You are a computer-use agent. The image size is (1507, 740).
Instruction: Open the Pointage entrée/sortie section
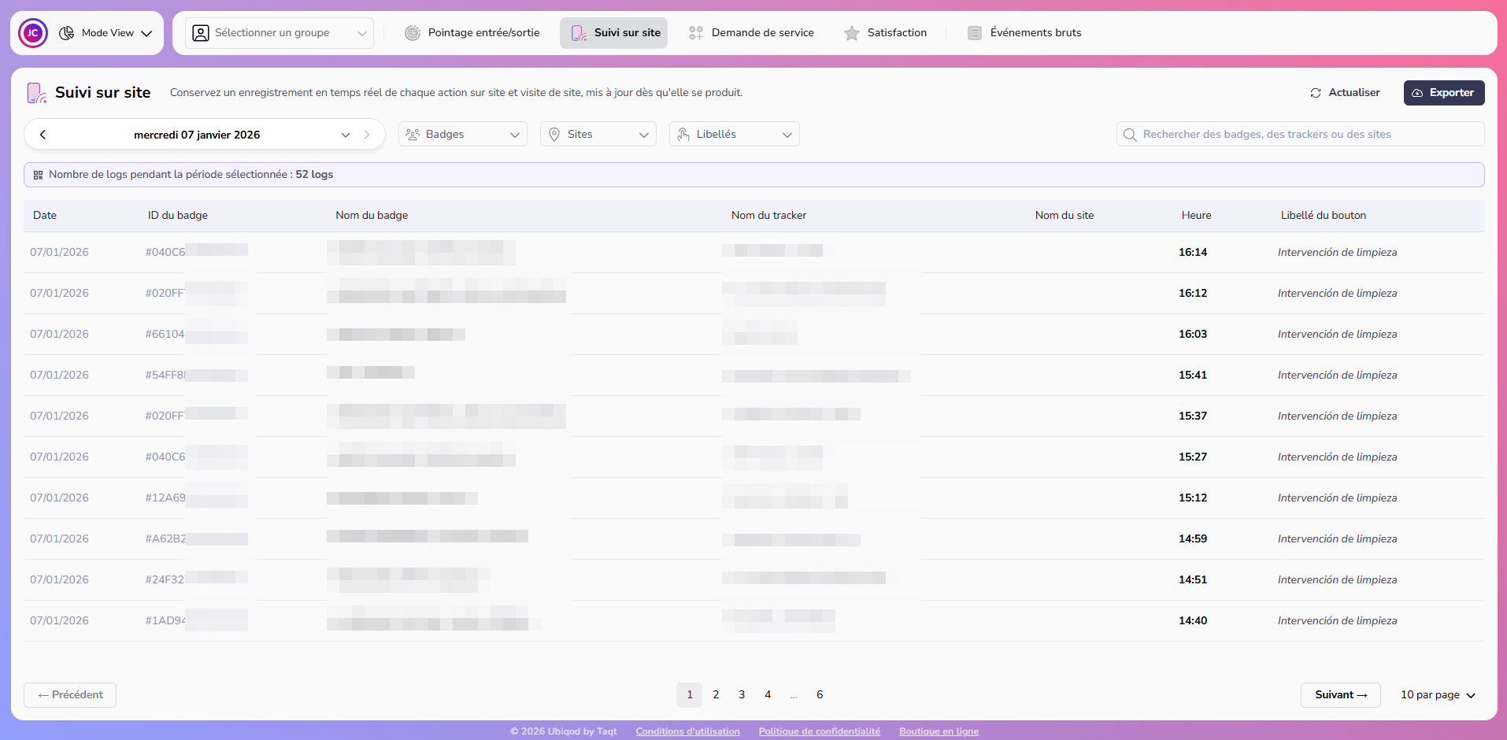(x=472, y=32)
